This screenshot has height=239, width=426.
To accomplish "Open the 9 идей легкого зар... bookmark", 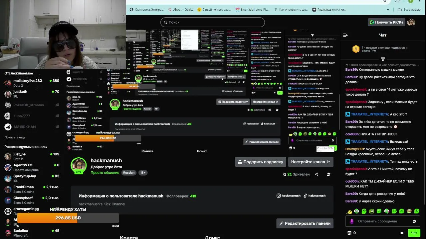I will (214, 10).
